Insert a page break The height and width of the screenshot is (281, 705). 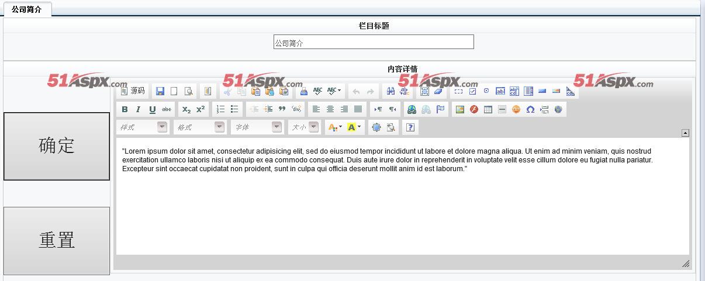point(544,109)
